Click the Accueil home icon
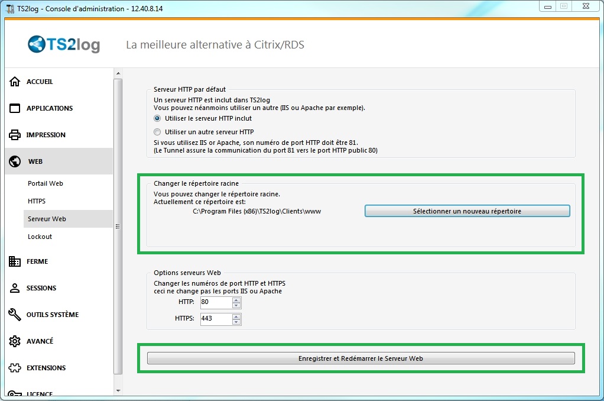This screenshot has width=604, height=401. [15, 82]
